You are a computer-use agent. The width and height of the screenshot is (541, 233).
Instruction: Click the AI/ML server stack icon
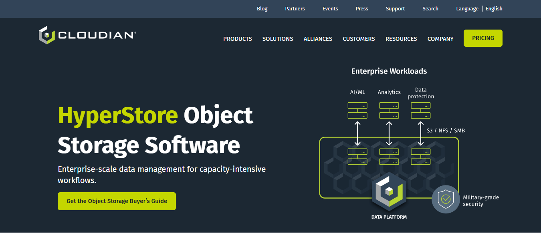pyautogui.click(x=357, y=111)
